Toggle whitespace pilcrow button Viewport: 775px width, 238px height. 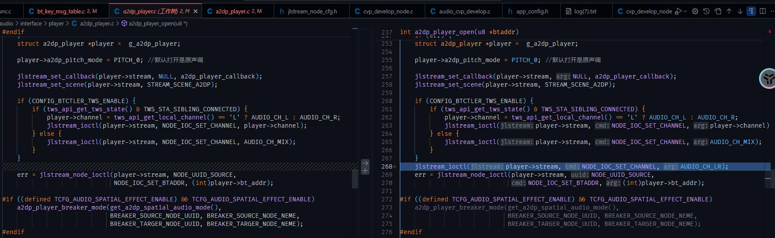[751, 11]
